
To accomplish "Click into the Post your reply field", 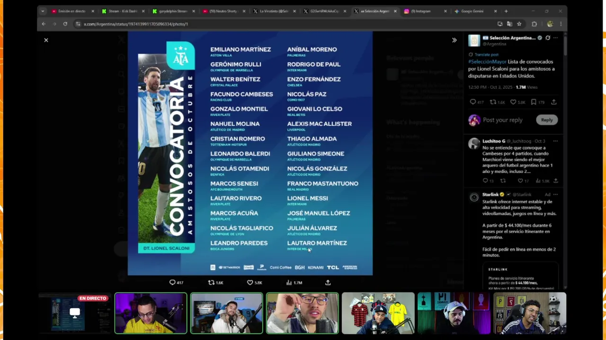I will 503,120.
